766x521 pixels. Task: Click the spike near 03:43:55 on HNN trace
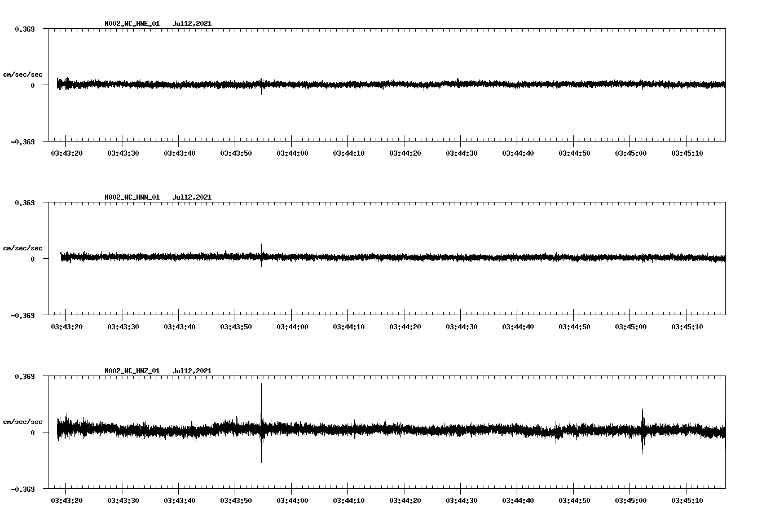tap(261, 257)
